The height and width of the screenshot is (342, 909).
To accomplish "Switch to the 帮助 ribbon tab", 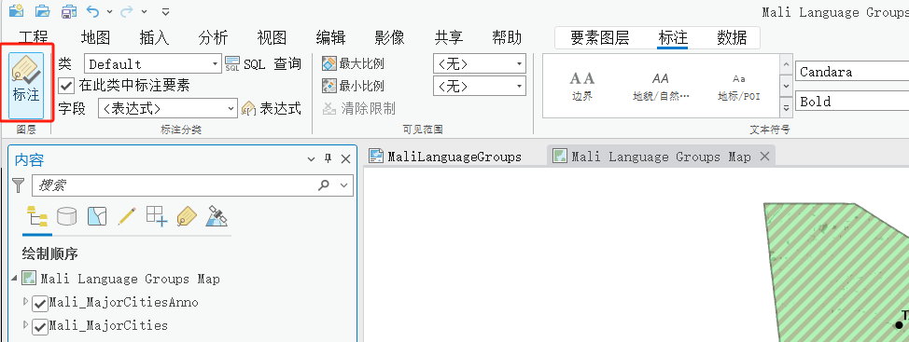I will pos(507,38).
